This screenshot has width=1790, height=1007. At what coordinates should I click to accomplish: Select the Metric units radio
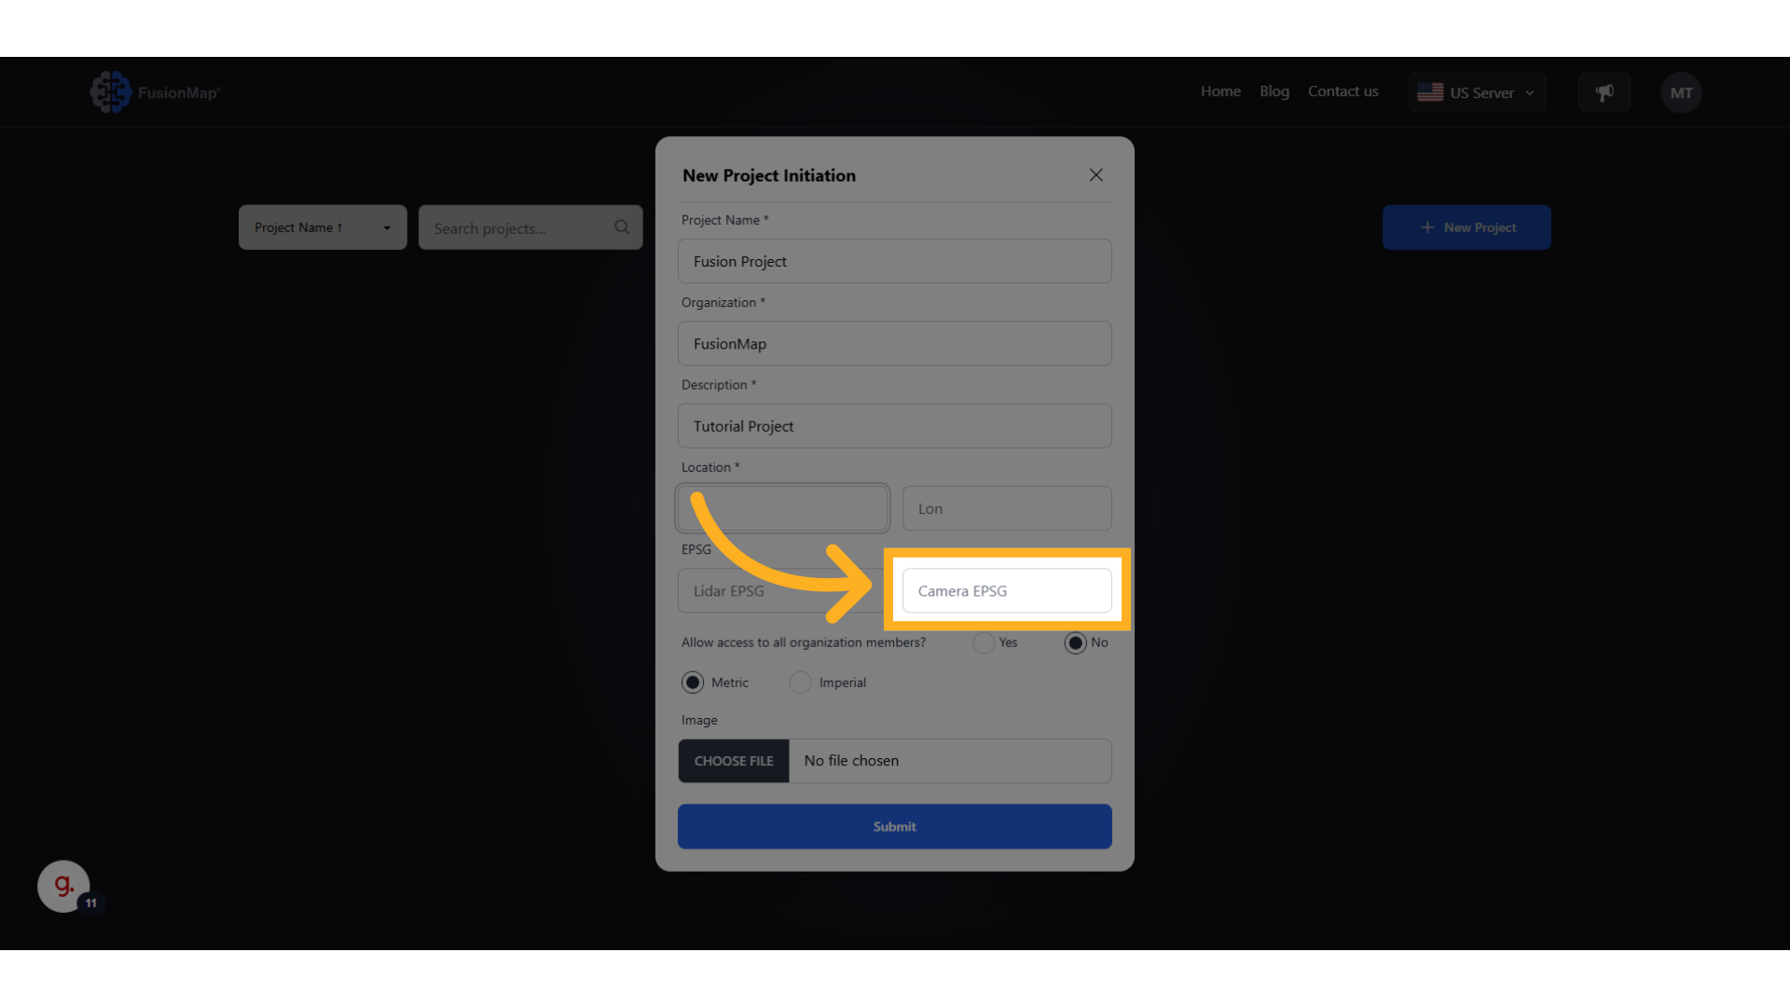693,683
